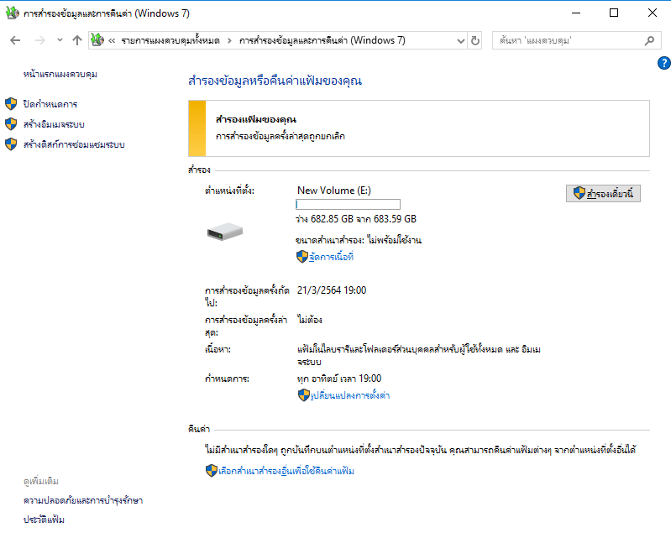This screenshot has height=538, width=671.
Task: Select New Volume (E:) text
Action: (x=334, y=191)
